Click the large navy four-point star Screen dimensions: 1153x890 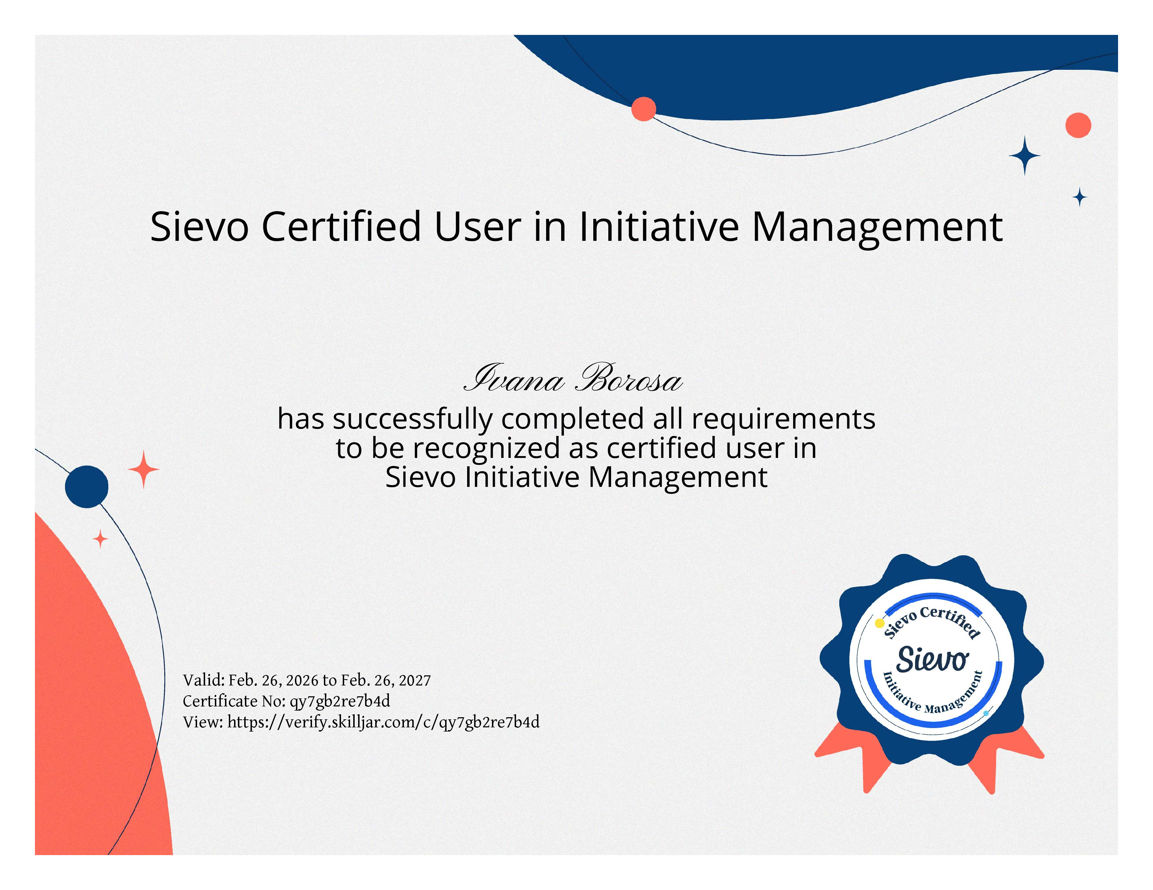(x=1025, y=156)
